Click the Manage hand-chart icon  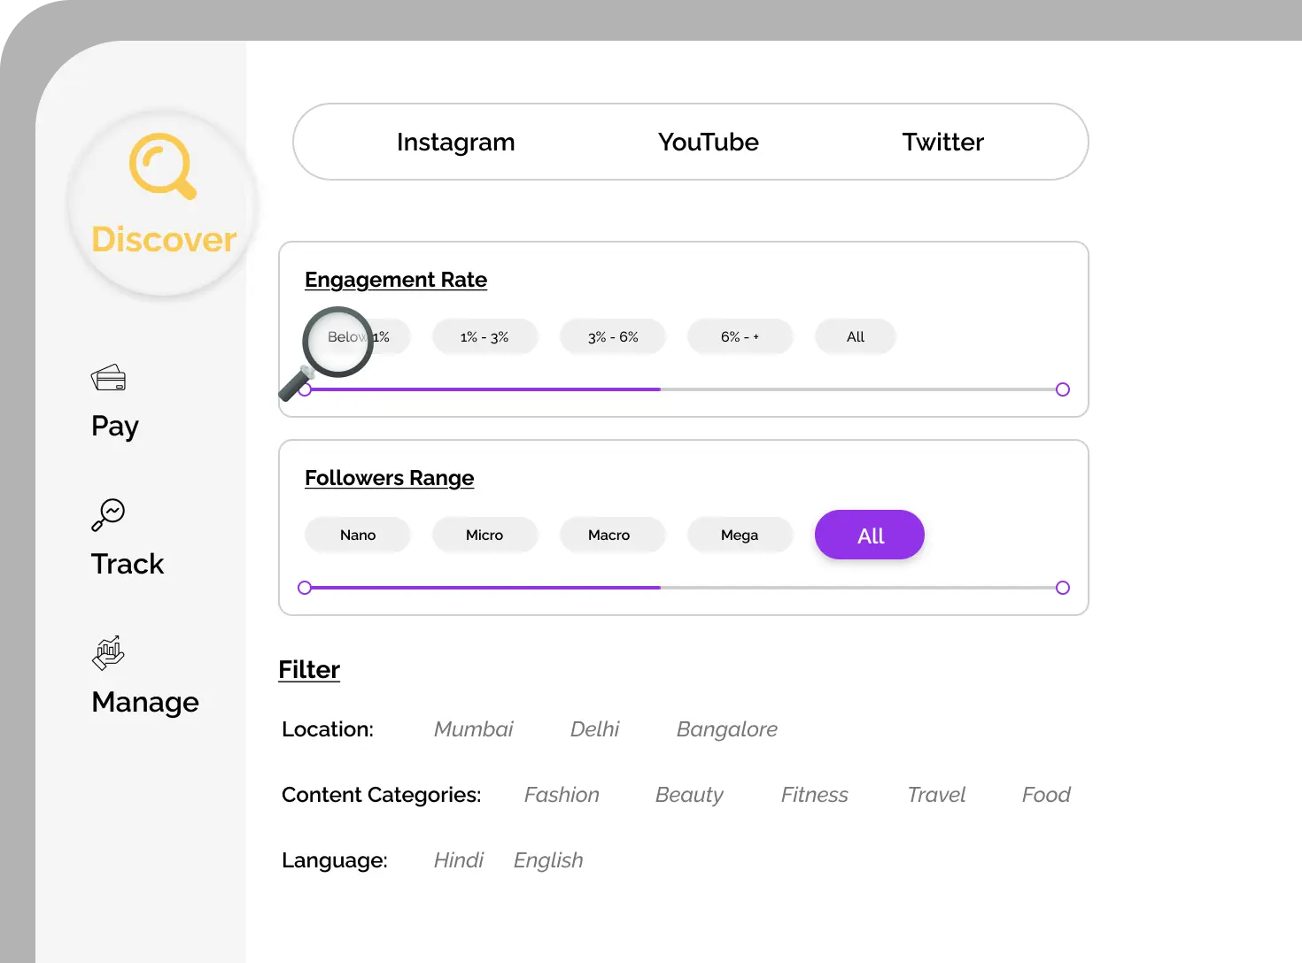pyautogui.click(x=108, y=653)
